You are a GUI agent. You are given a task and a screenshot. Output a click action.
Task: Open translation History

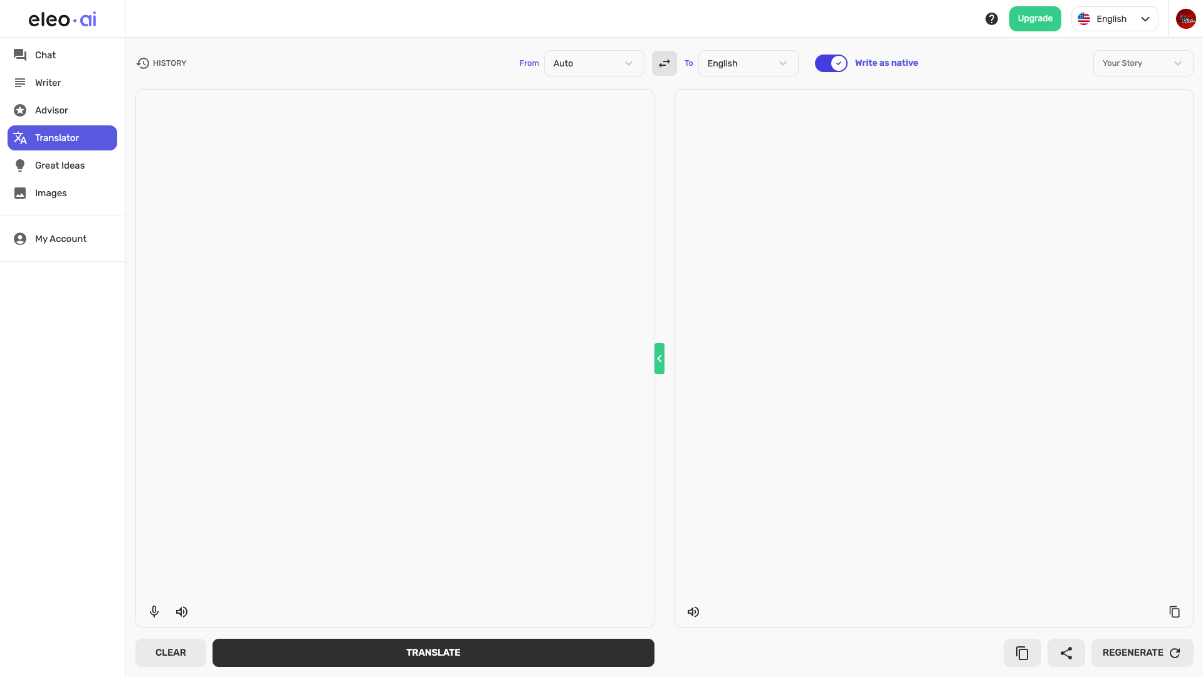(x=162, y=63)
